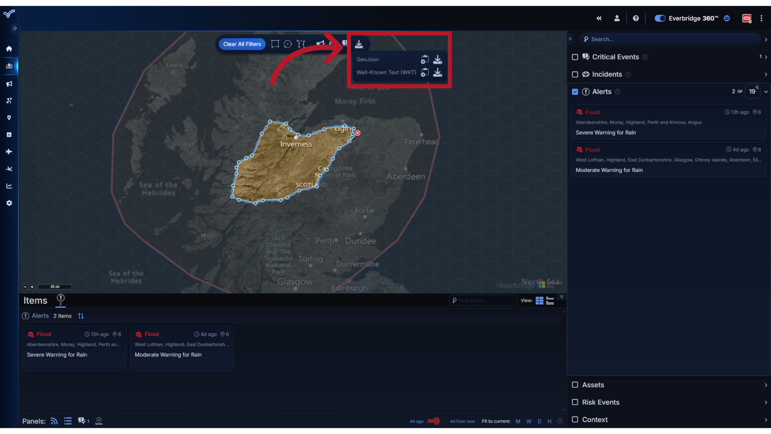Set timeline fit to W (week)
The height and width of the screenshot is (434, 771).
coord(529,421)
